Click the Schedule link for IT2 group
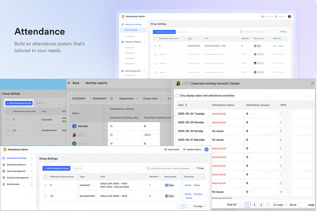 click(x=198, y=194)
